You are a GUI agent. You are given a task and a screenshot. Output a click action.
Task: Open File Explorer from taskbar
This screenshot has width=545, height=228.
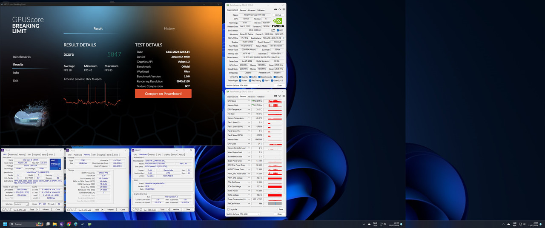(x=54, y=224)
